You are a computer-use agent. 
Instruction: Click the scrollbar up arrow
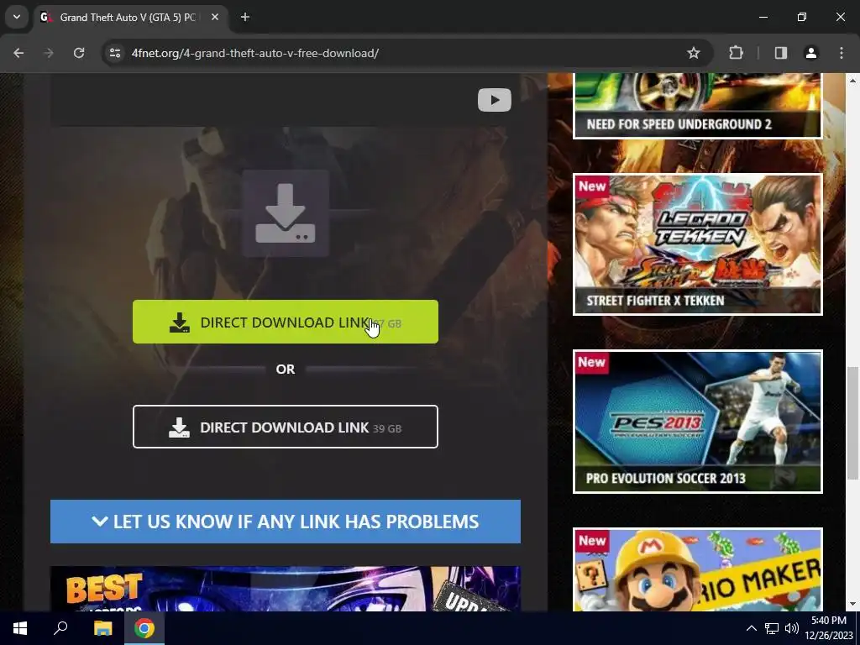click(x=852, y=80)
